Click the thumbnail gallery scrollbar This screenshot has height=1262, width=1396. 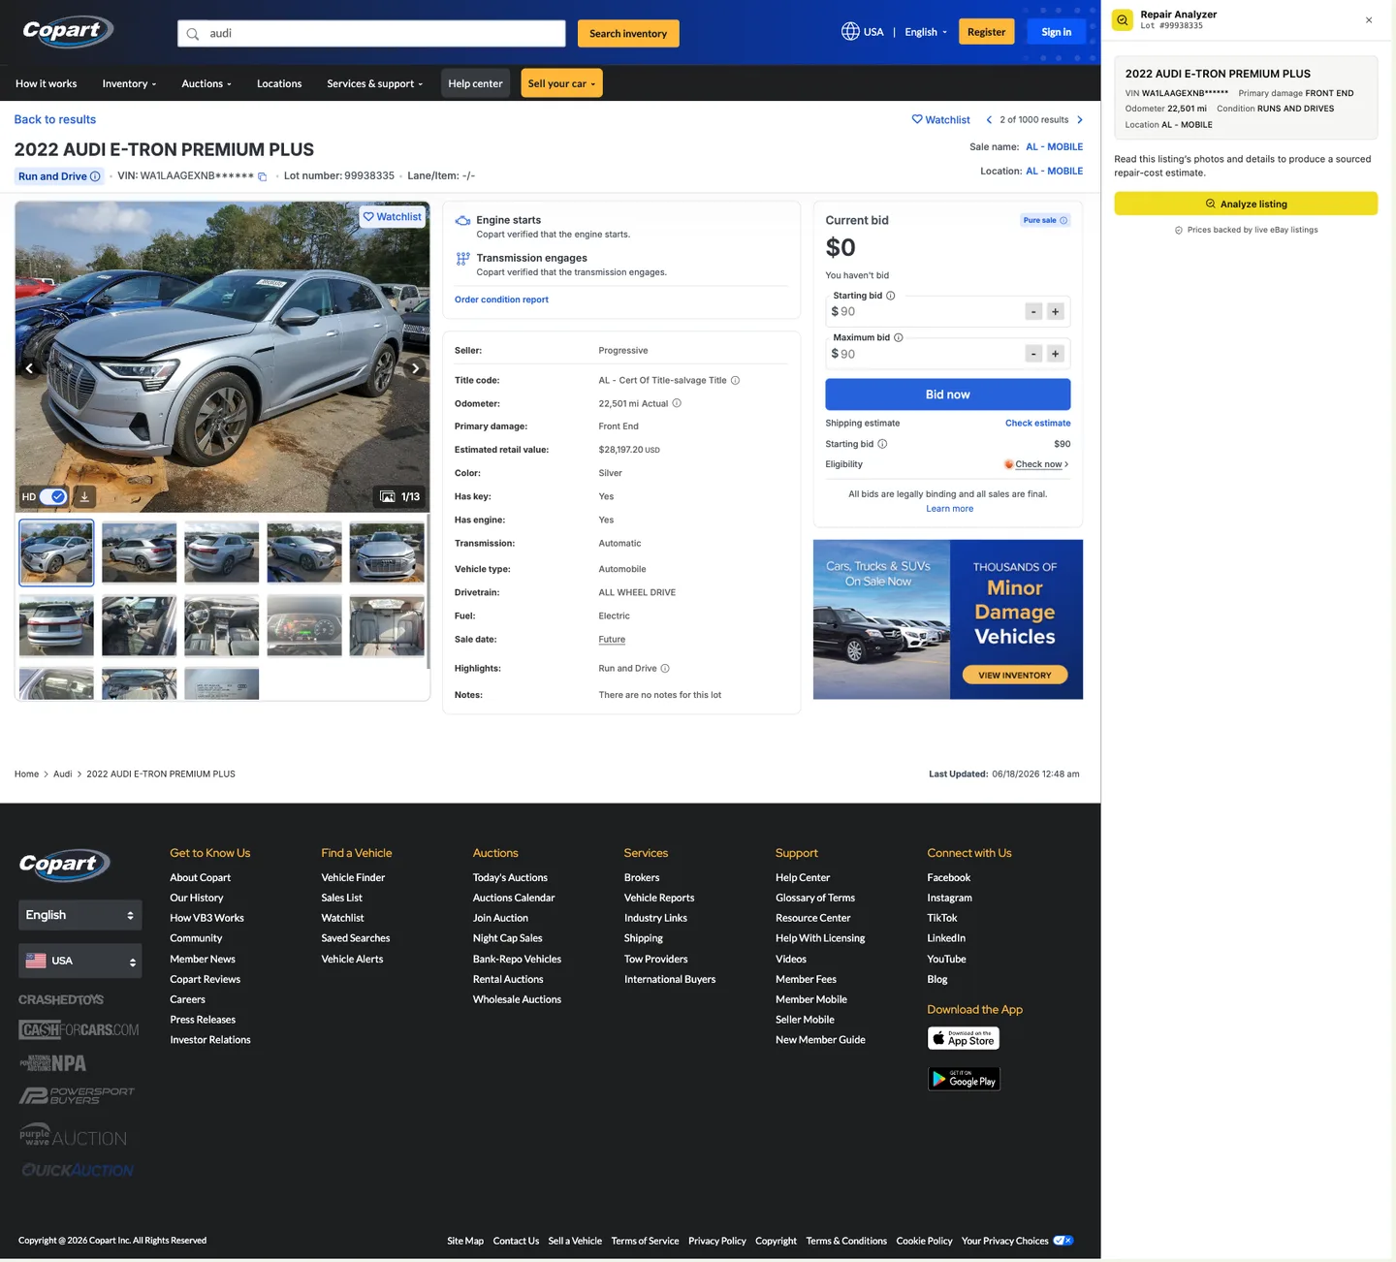click(x=428, y=591)
